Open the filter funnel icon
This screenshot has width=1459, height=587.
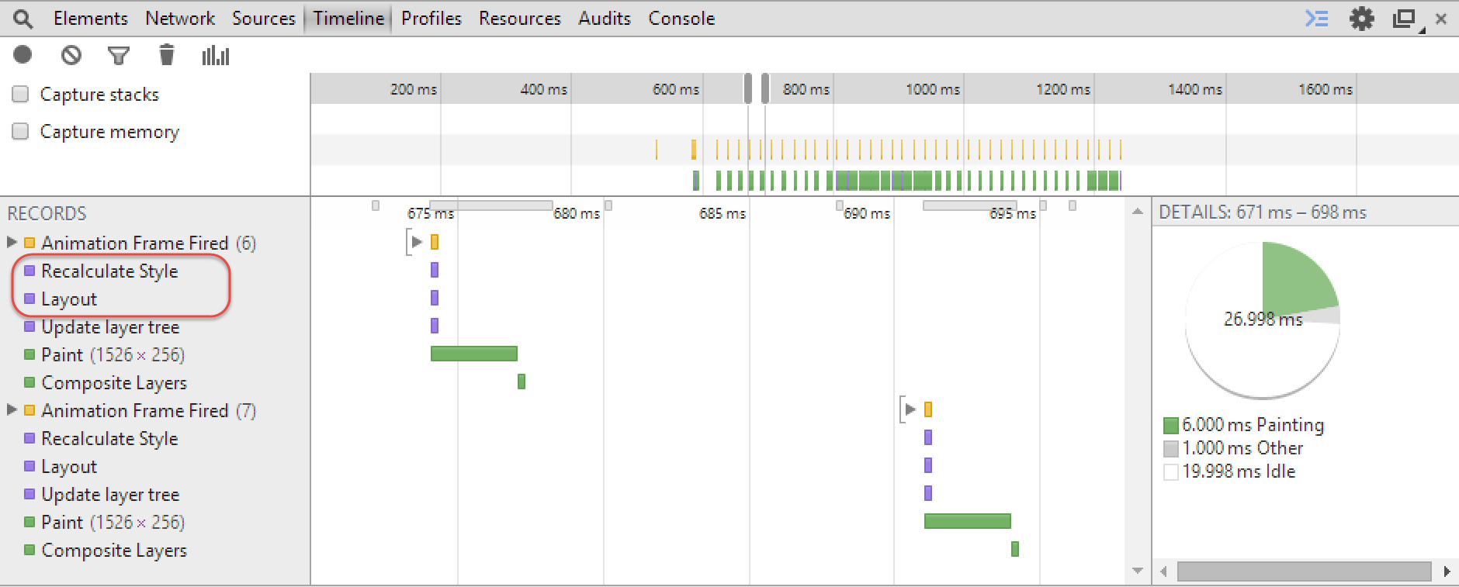[x=119, y=55]
